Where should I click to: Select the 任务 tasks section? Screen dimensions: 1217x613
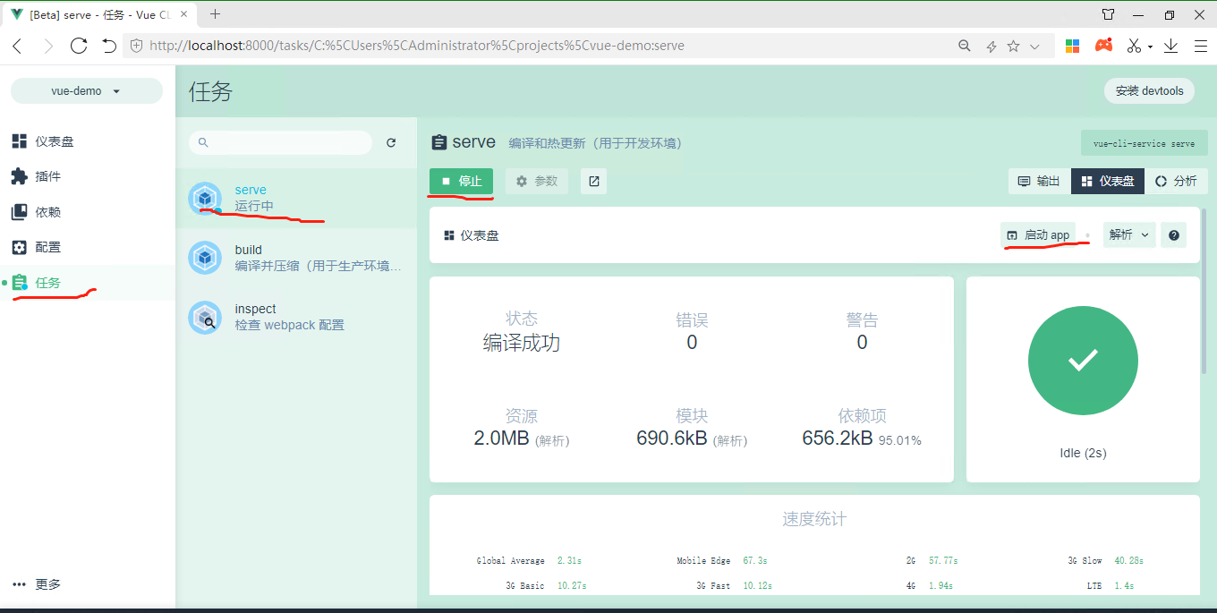coord(88,283)
